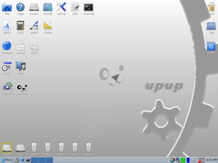The image size is (218, 163).
Task: Click the lock screen padlock icon
Action: (211, 7)
